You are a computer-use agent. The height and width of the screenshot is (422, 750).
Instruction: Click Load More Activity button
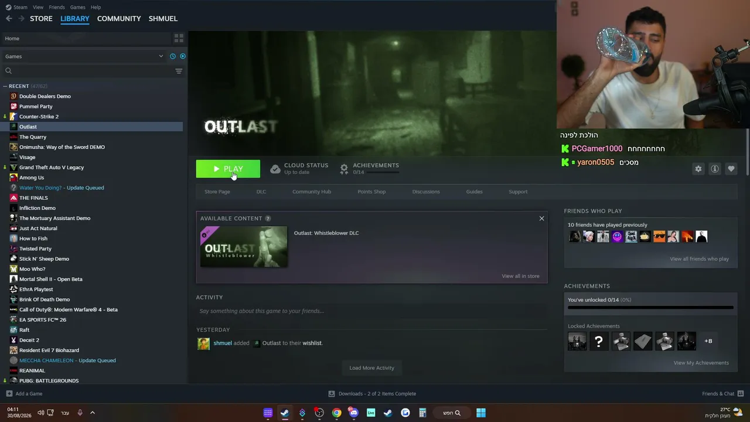click(x=371, y=368)
